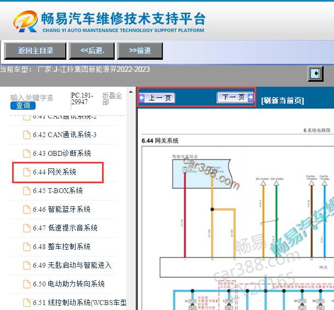Open 6.46 智能蓝牙系统 entry
Image resolution: width=334 pixels, height=310 pixels.
point(61,209)
